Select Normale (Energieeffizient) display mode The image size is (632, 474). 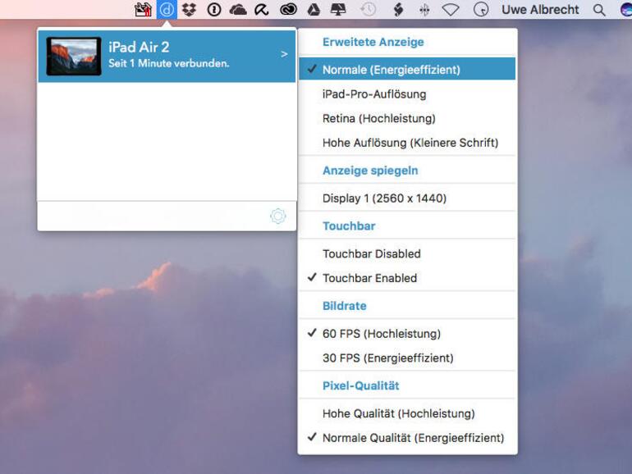click(x=407, y=69)
